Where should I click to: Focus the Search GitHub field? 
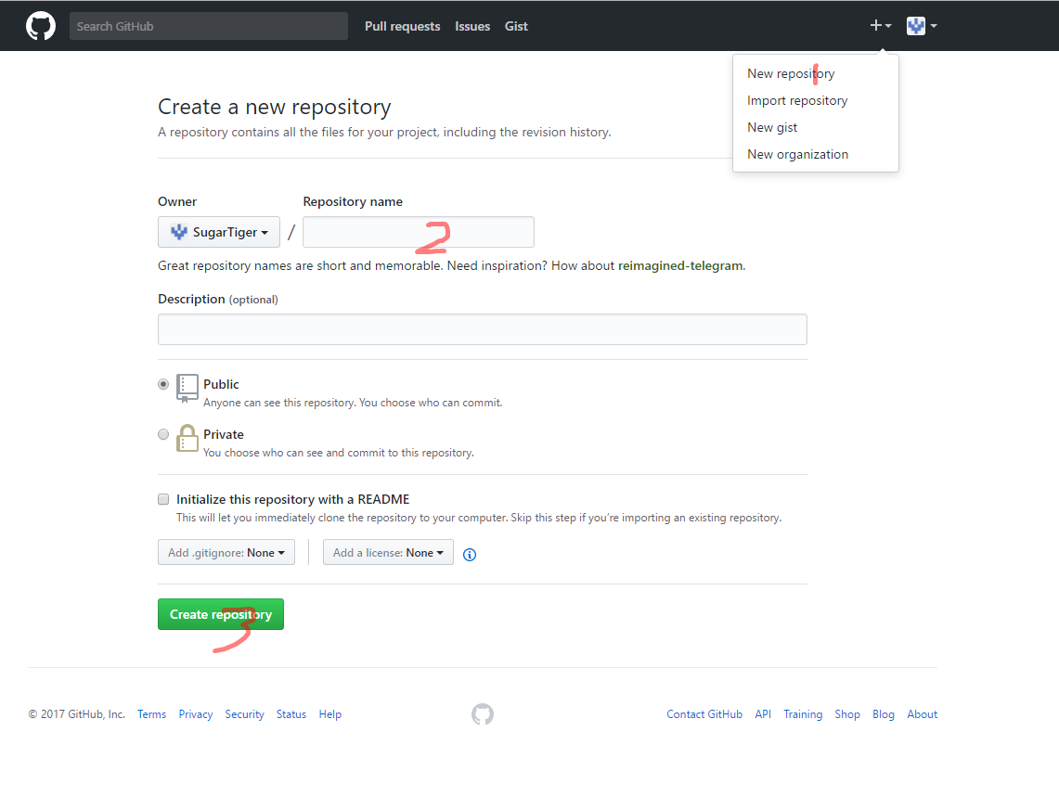(x=209, y=26)
